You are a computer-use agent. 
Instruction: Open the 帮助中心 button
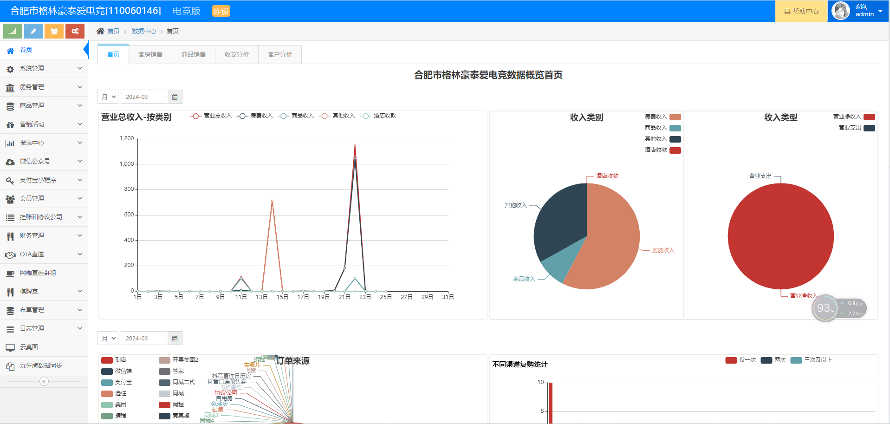(801, 11)
